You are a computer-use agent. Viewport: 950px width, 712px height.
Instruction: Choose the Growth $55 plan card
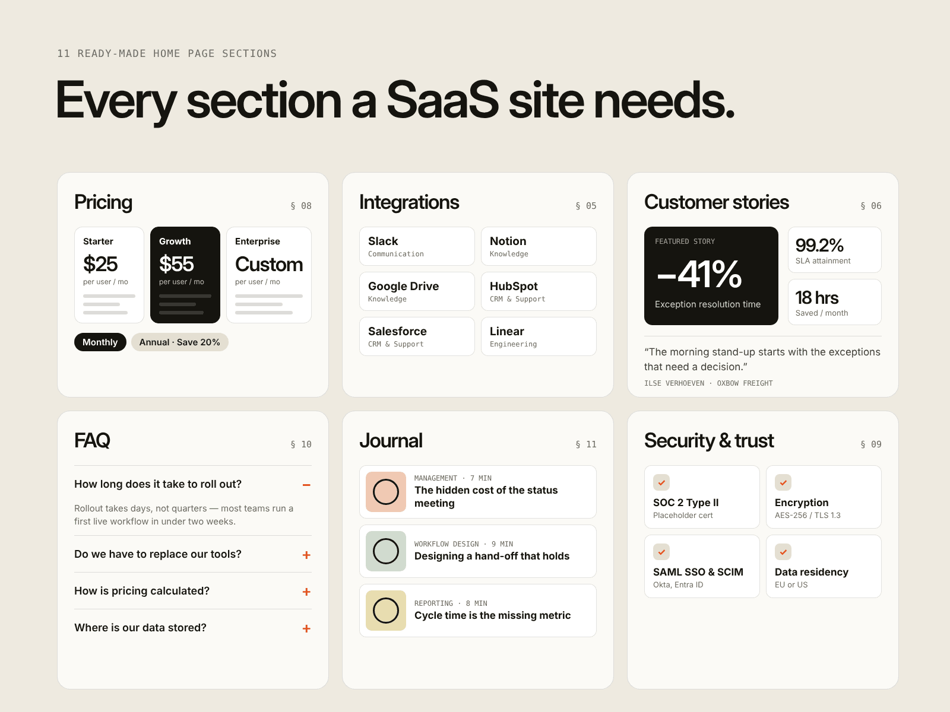pos(185,275)
